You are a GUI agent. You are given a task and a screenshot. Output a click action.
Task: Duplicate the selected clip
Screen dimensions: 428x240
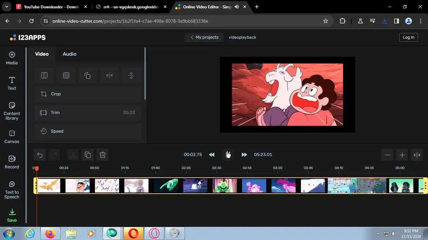tap(88, 155)
